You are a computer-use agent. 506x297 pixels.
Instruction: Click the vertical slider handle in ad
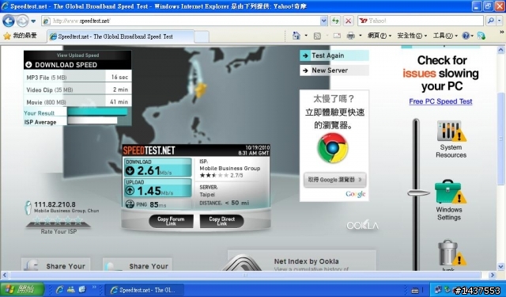pyautogui.click(x=418, y=193)
